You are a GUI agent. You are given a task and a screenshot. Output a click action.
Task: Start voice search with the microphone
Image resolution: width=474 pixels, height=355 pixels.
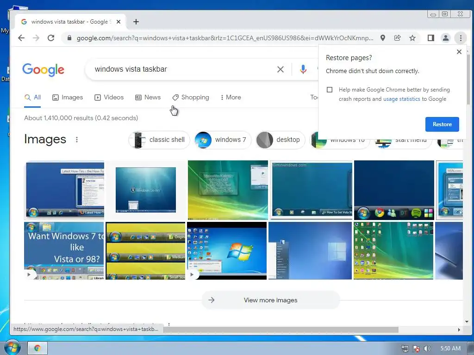303,69
